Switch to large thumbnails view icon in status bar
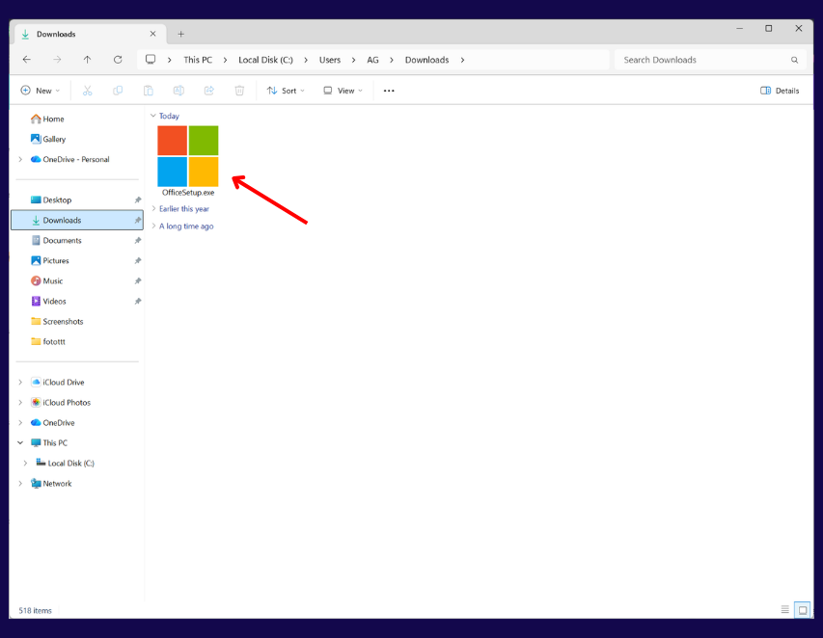Image resolution: width=823 pixels, height=638 pixels. tap(803, 610)
